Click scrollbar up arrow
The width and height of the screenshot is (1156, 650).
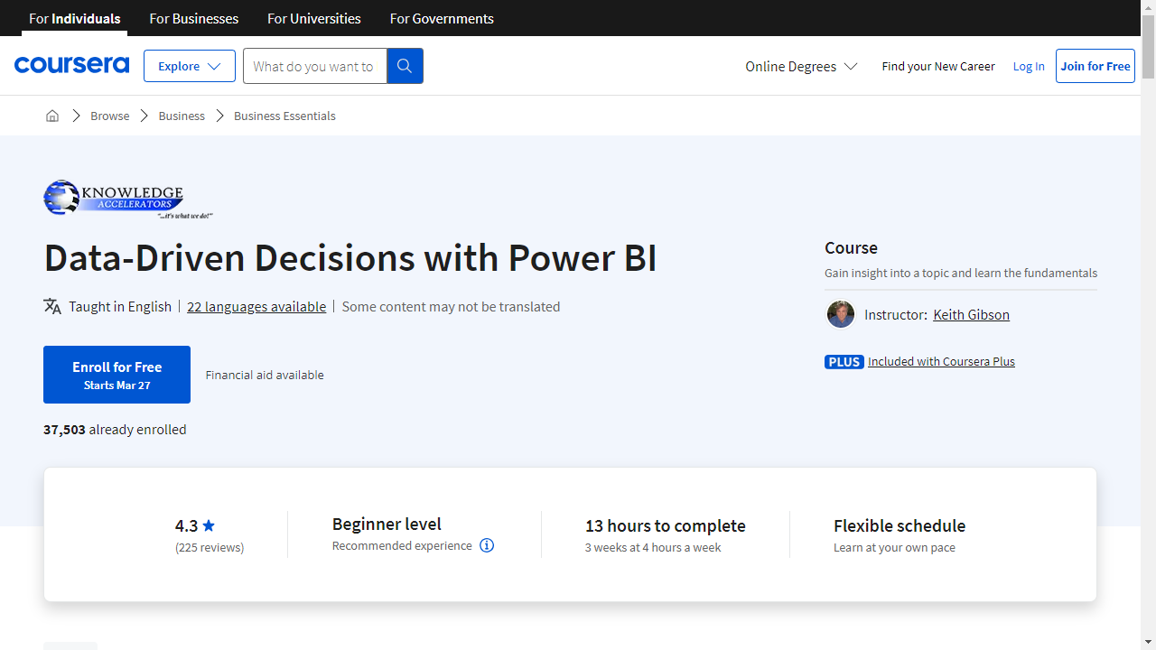tap(1148, 7)
